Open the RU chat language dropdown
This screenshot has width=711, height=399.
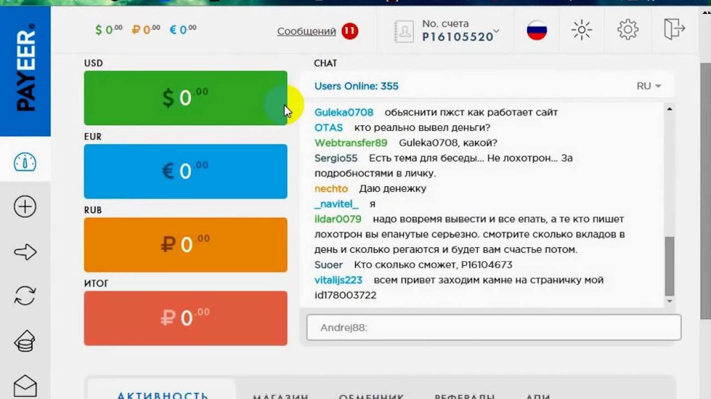tap(649, 86)
